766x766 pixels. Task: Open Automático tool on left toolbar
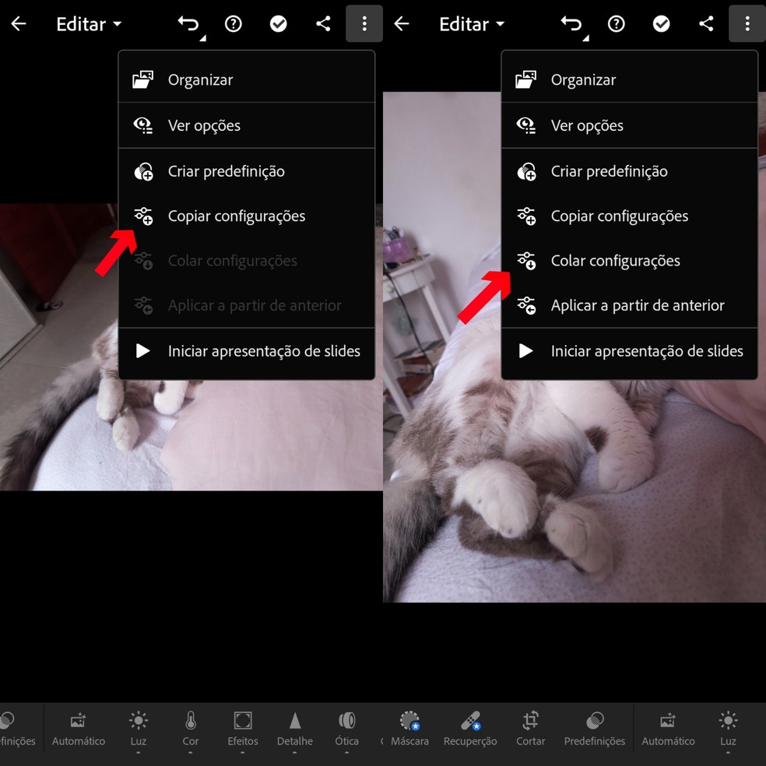pyautogui.click(x=79, y=729)
